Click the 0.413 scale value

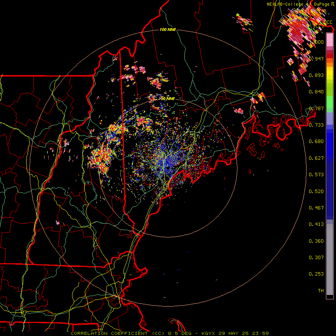[316, 224]
